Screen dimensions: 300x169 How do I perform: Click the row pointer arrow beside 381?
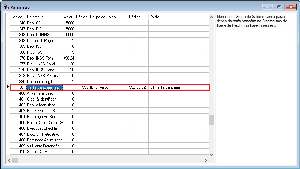pos(8,87)
